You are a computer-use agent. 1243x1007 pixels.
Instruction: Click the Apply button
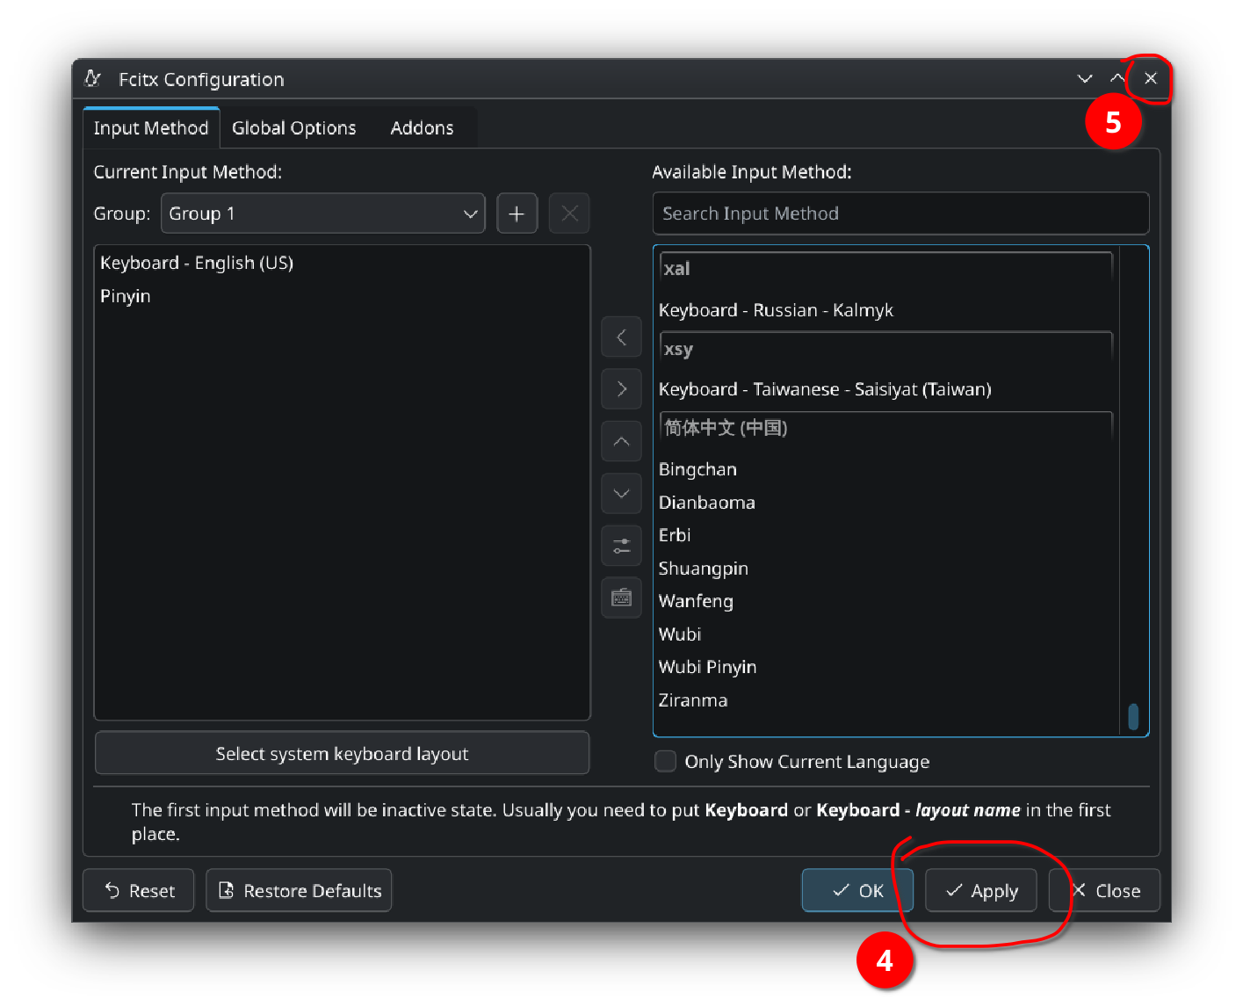(x=981, y=891)
